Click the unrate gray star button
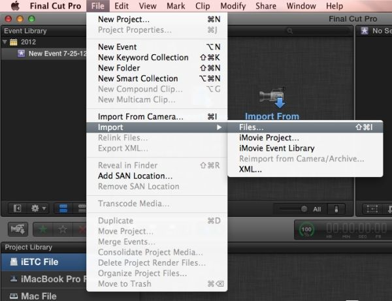 pos(63,229)
